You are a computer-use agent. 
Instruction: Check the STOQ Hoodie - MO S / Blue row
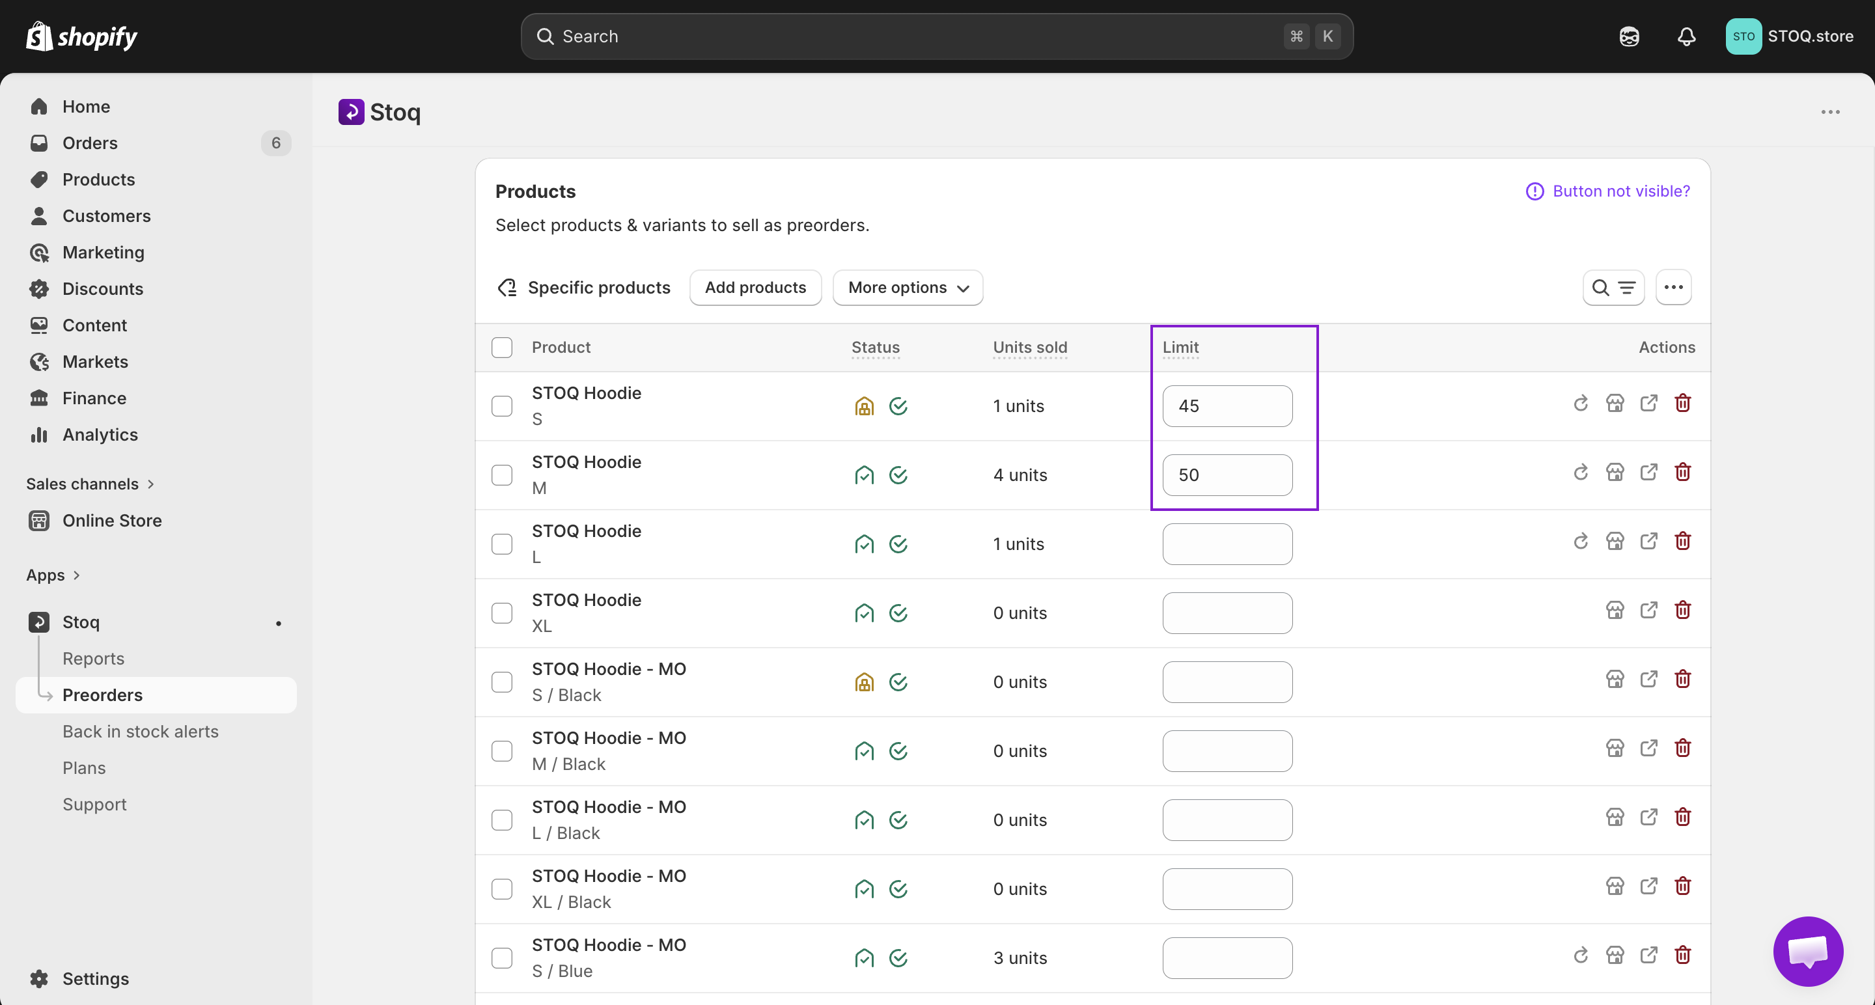point(502,957)
